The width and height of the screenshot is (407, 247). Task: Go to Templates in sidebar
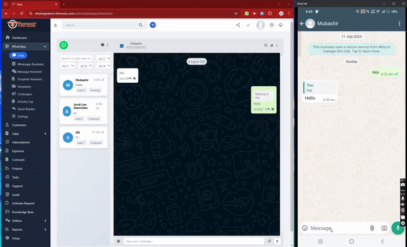(x=24, y=87)
